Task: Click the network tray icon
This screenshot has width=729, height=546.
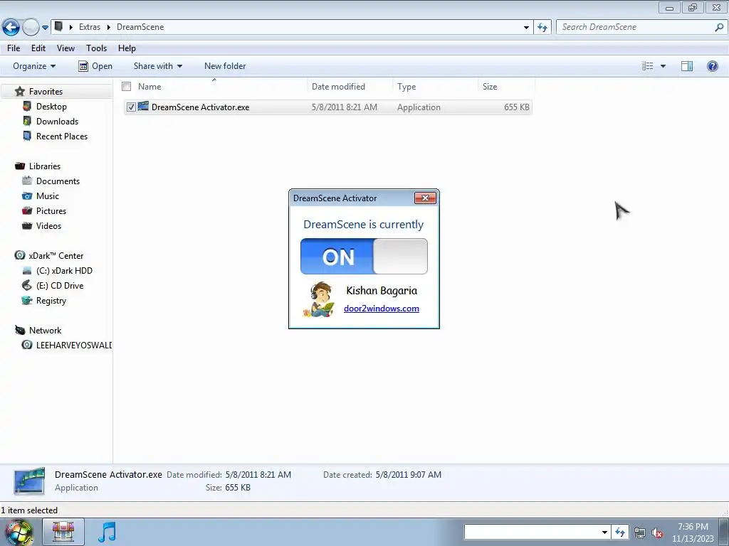Action: [640, 533]
